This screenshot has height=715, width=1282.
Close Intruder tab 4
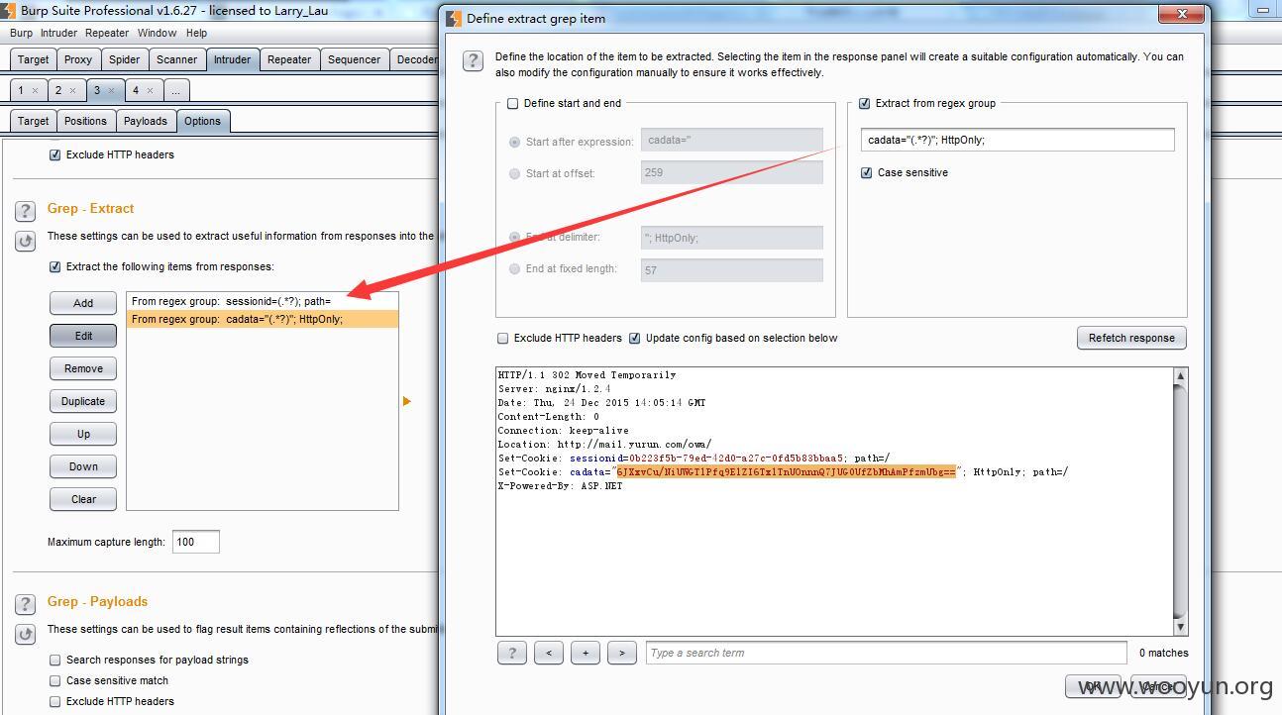pos(150,90)
